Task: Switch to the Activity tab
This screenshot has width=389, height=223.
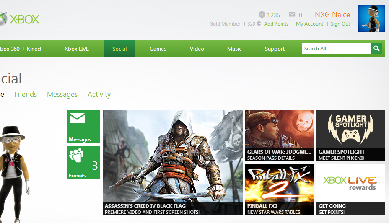Action: point(99,94)
